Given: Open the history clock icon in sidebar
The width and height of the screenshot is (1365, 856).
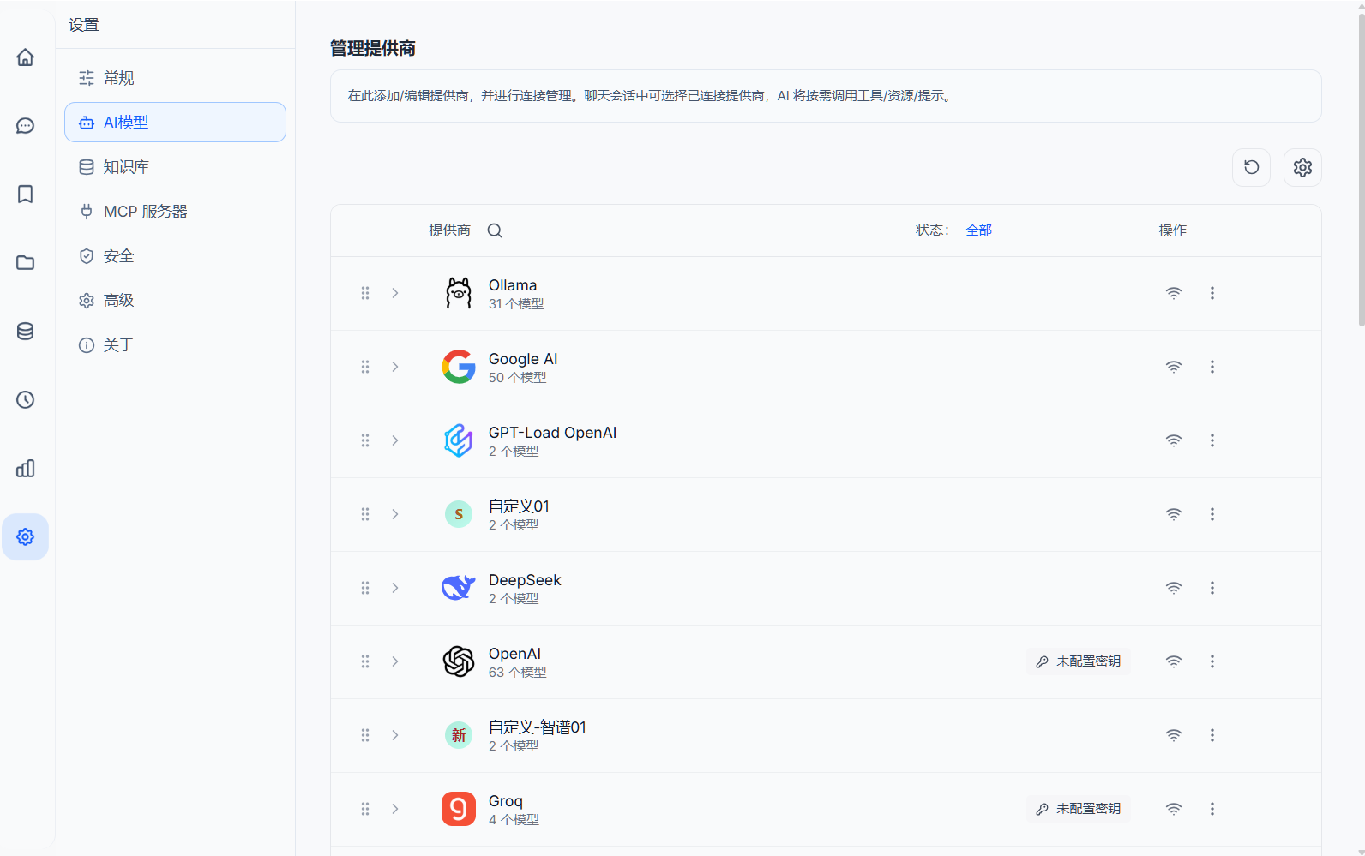Looking at the screenshot, I should pyautogui.click(x=26, y=400).
